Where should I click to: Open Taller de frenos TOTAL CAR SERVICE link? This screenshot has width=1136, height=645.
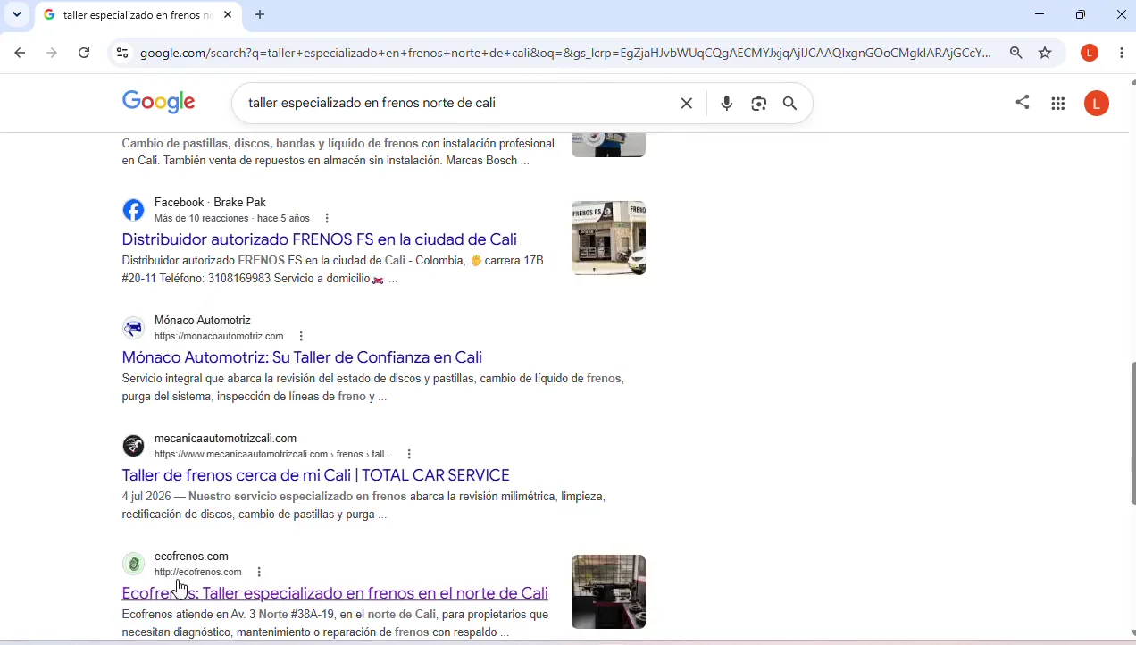point(315,475)
